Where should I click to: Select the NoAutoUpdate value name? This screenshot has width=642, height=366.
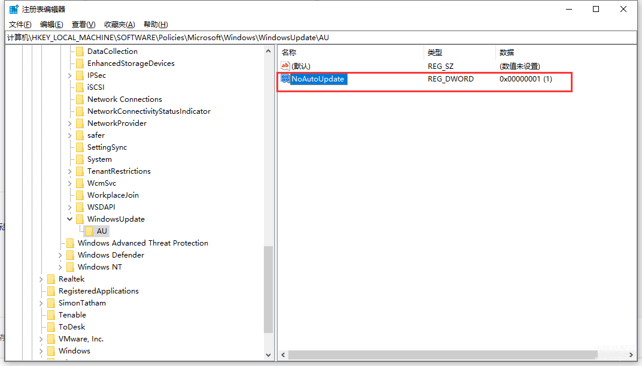pyautogui.click(x=318, y=79)
